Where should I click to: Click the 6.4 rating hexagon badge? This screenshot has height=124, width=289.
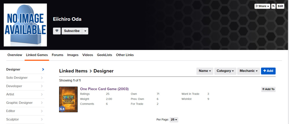click(62, 109)
